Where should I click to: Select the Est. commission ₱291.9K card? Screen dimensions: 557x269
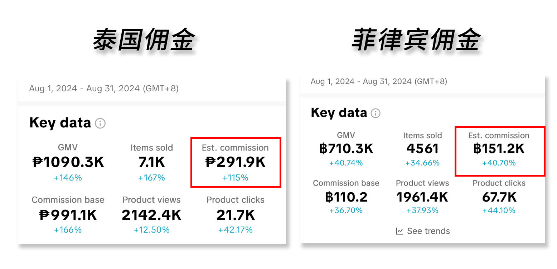[x=236, y=162]
